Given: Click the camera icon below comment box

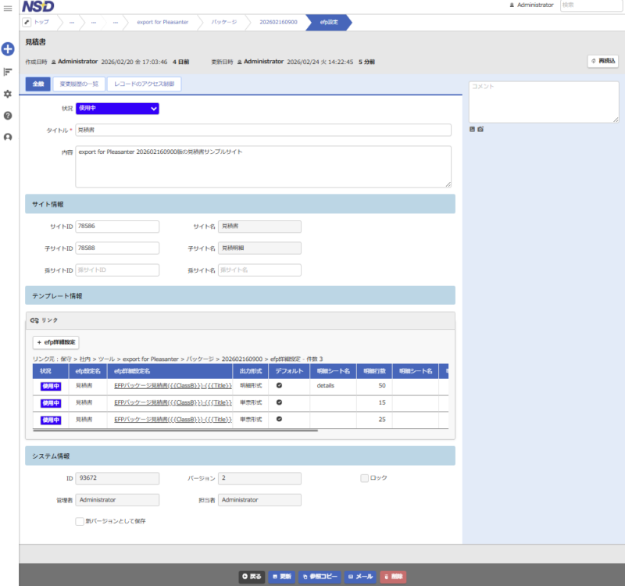Looking at the screenshot, I should [x=480, y=129].
